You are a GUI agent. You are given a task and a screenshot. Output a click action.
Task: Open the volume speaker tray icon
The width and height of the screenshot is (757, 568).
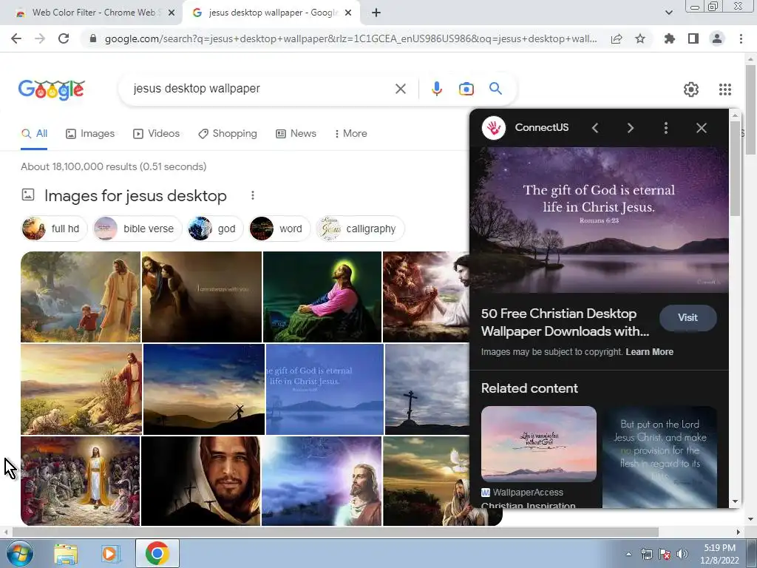[x=682, y=555]
